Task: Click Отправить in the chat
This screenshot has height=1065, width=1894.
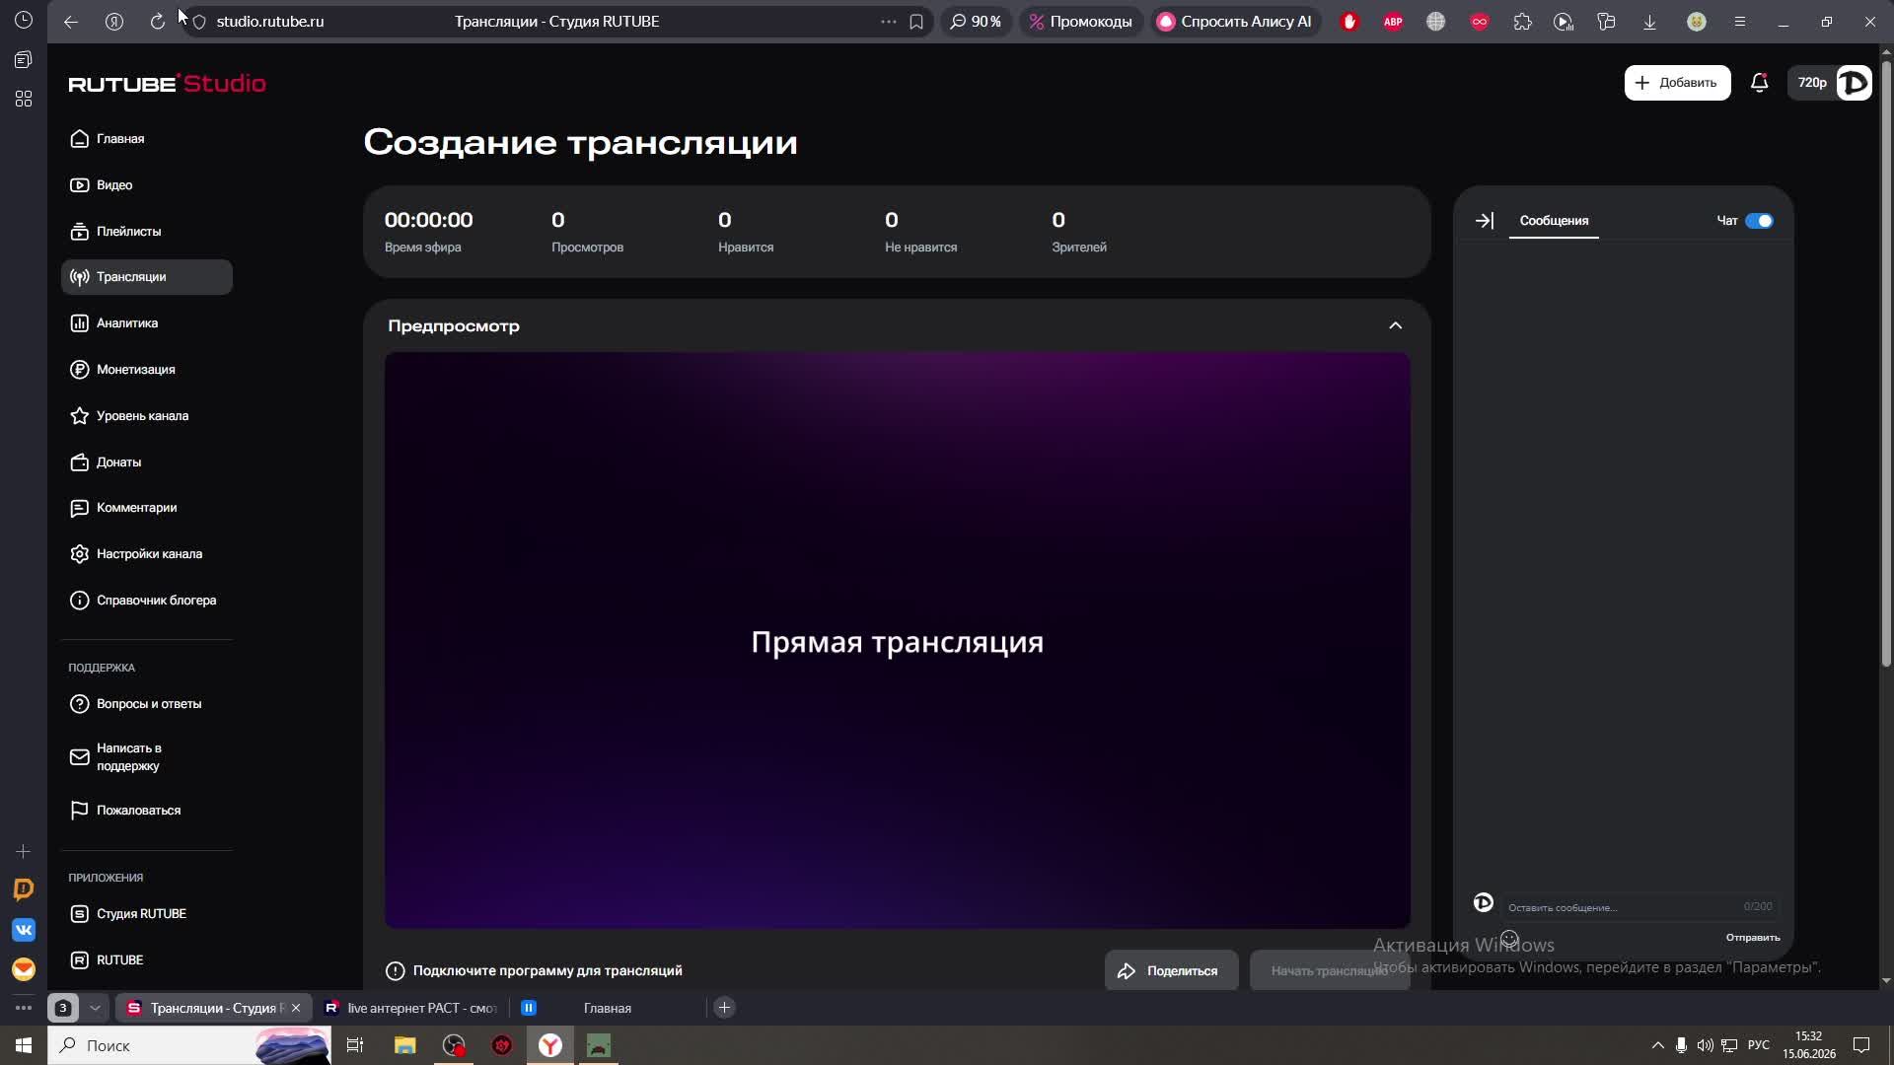Action: pyautogui.click(x=1753, y=938)
